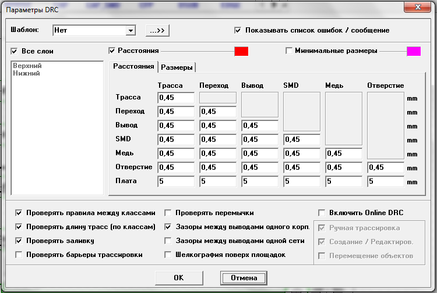Enable the Минимальные размеры checkbox
437x293 pixels.
289,51
